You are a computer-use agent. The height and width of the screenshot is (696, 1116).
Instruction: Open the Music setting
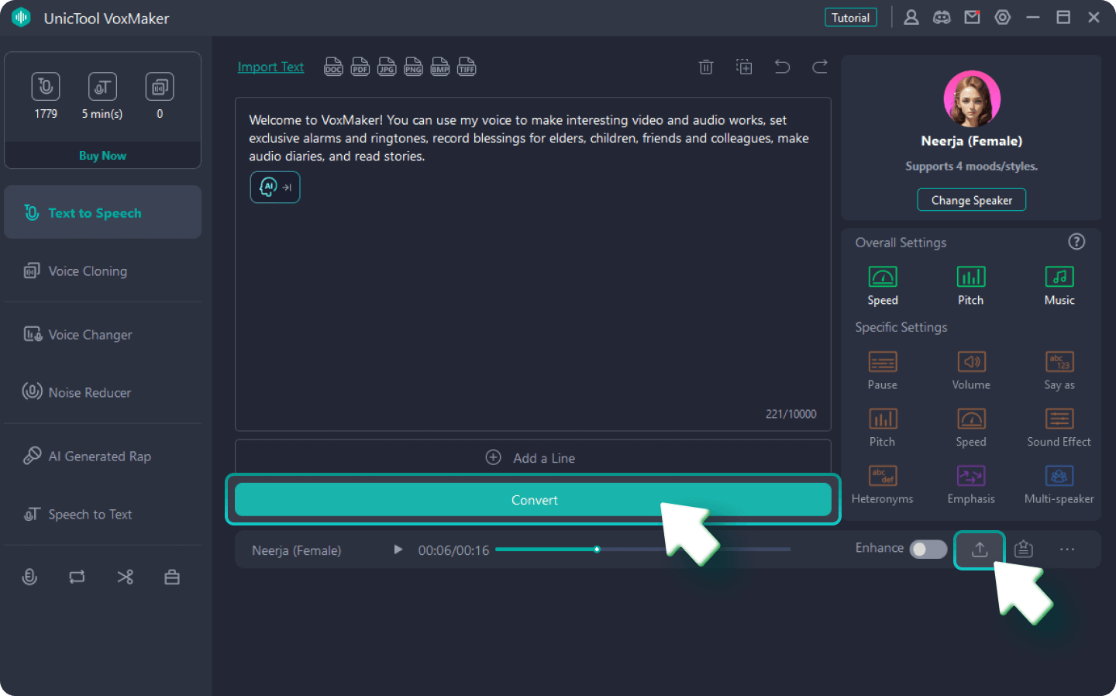pyautogui.click(x=1059, y=285)
